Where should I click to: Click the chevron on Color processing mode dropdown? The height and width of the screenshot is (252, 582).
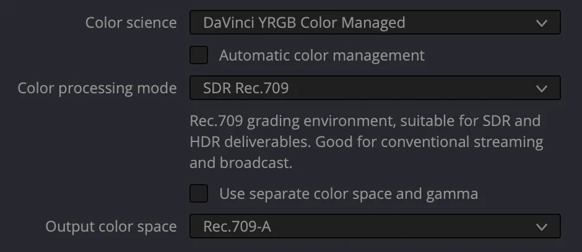click(x=542, y=88)
